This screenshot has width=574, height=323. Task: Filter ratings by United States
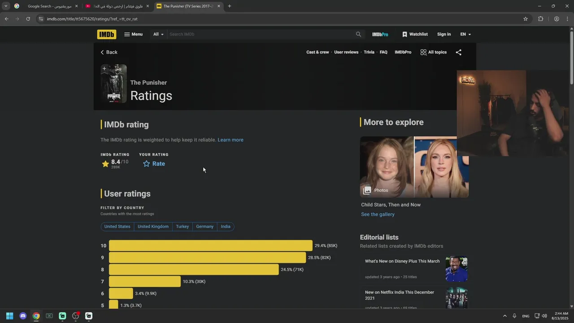click(117, 227)
